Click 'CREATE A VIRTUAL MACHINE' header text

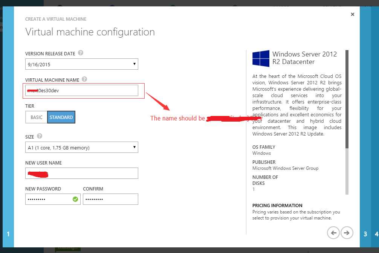(x=56, y=19)
